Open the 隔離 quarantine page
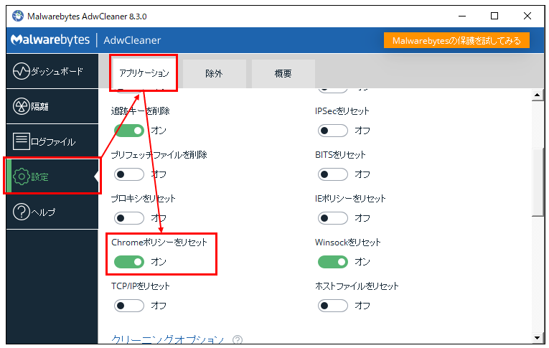Viewport: 549px width, 348px height. 52,106
